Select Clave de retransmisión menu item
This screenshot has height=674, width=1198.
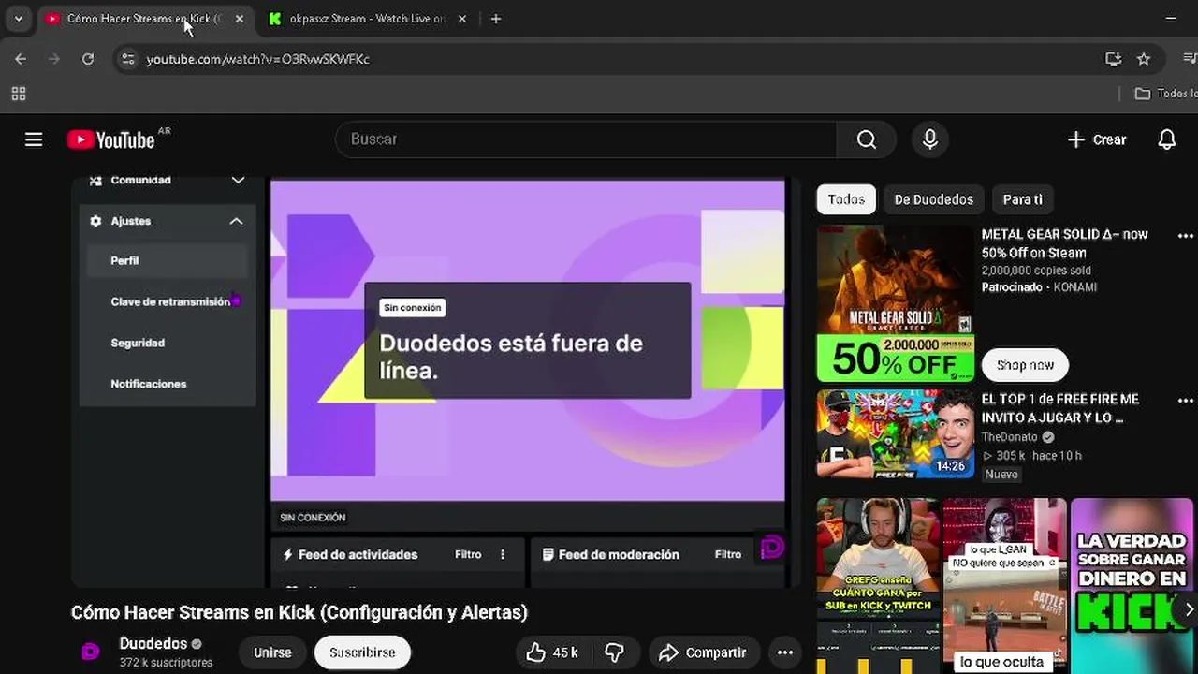(170, 301)
